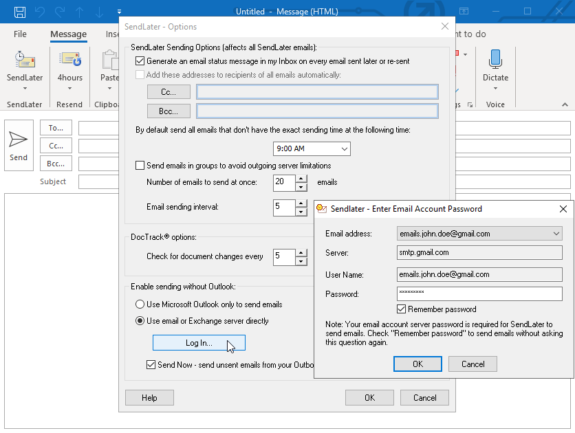
Task: Expand the Paste dropdown arrow
Action: click(109, 88)
